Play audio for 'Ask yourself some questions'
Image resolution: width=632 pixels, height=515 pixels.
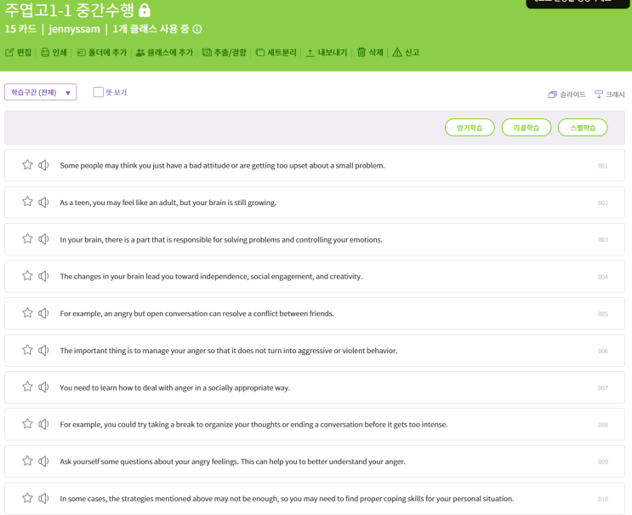click(x=43, y=461)
